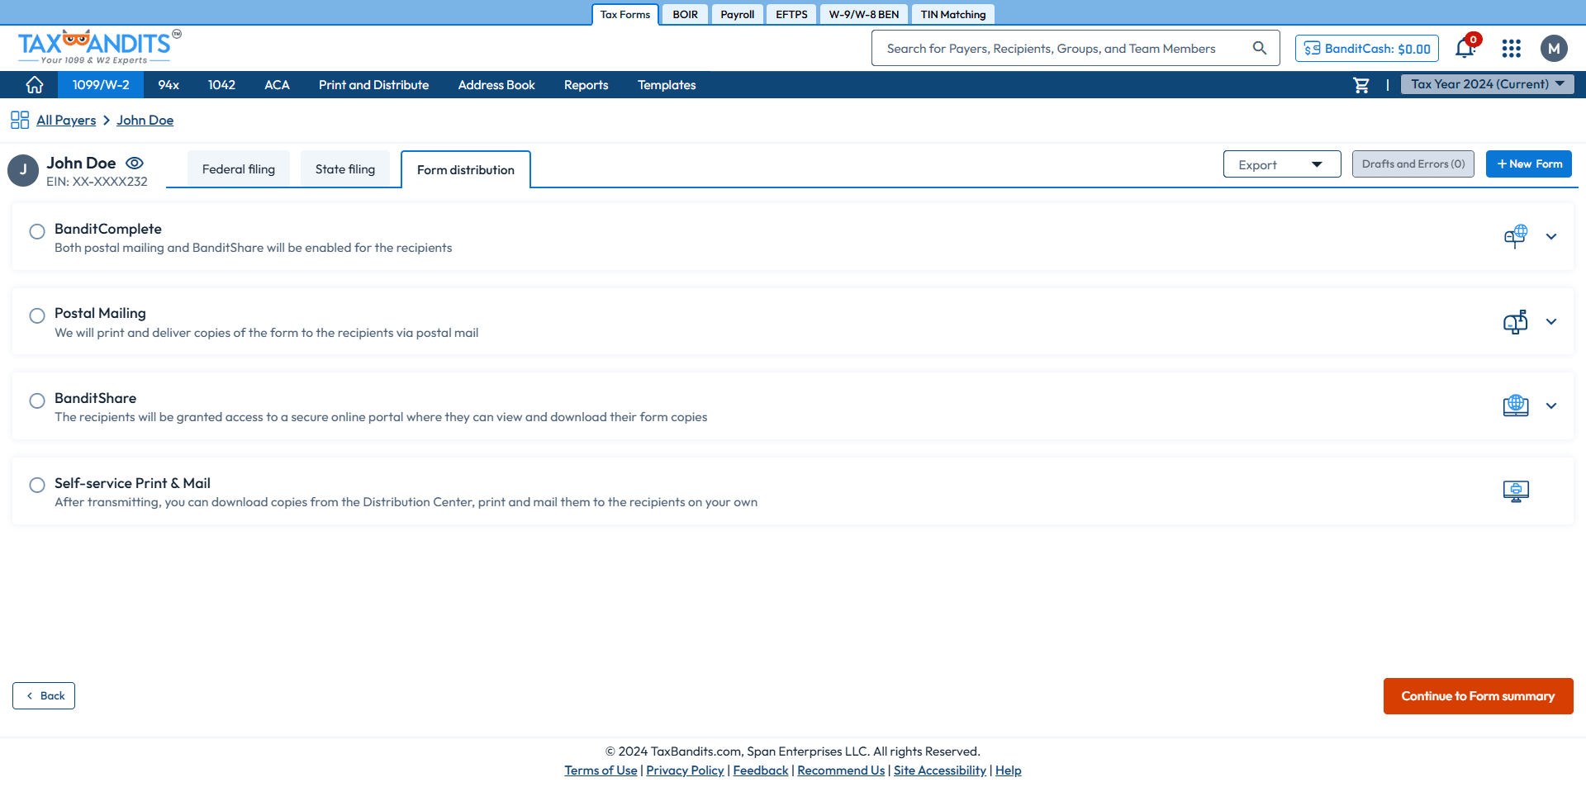Click the BanditShare globe laptop icon
The height and width of the screenshot is (787, 1586).
[1516, 405]
